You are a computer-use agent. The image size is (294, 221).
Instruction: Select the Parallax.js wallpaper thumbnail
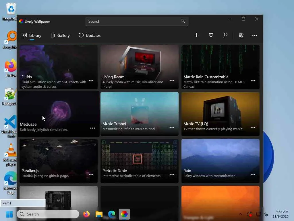tap(59, 161)
